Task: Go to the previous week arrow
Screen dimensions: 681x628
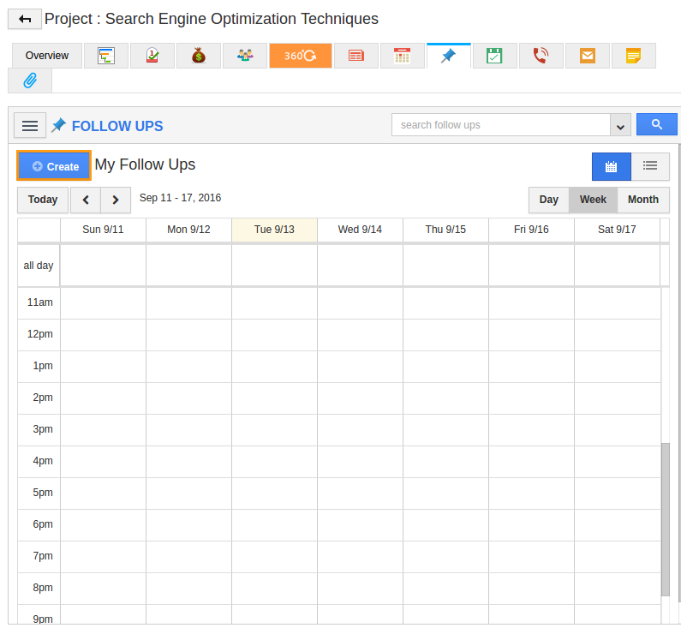Action: (86, 200)
